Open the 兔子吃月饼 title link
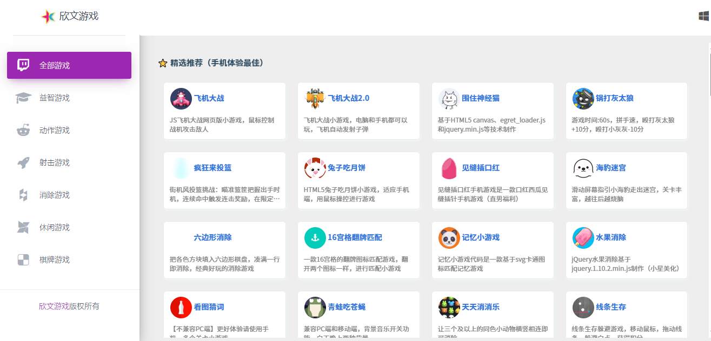The image size is (711, 341). coord(347,168)
